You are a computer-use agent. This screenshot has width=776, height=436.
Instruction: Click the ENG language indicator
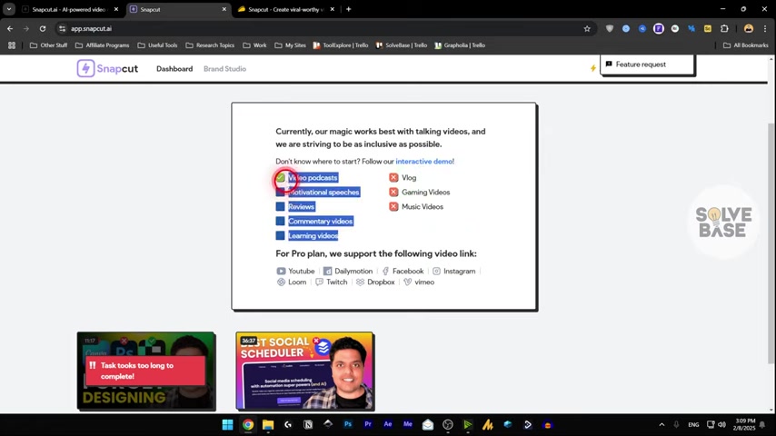pyautogui.click(x=693, y=424)
